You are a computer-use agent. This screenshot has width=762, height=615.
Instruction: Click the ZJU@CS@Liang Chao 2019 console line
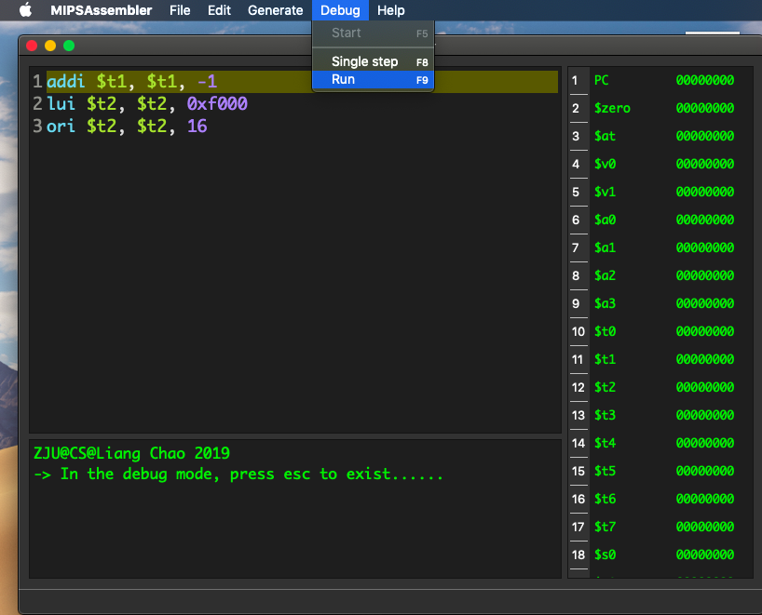[x=131, y=453]
